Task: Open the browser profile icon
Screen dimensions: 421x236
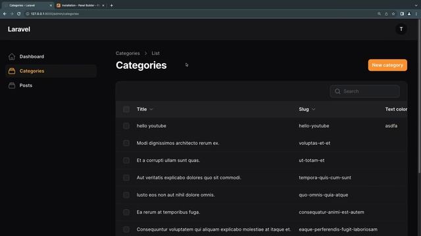Action: [x=409, y=14]
